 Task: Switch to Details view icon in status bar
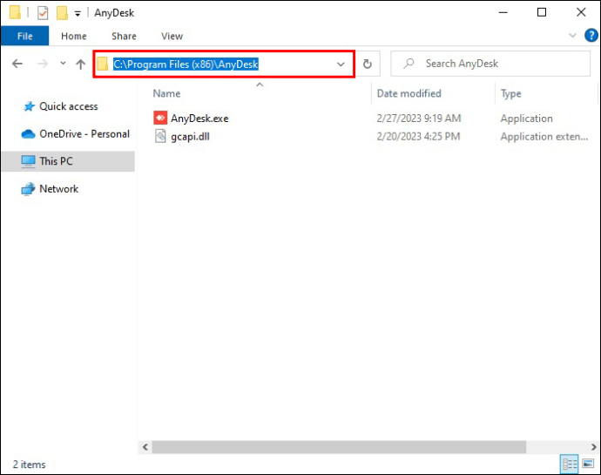pyautogui.click(x=570, y=464)
